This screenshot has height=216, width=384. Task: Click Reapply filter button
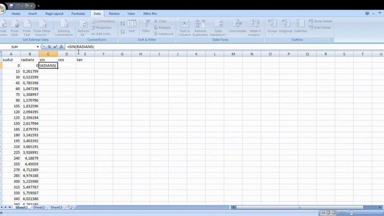click(x=163, y=28)
